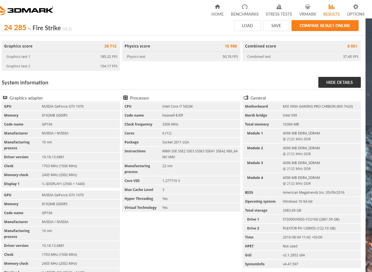The image size is (372, 272).
Task: Click the Virtual Technology label
Action: click(141, 207)
